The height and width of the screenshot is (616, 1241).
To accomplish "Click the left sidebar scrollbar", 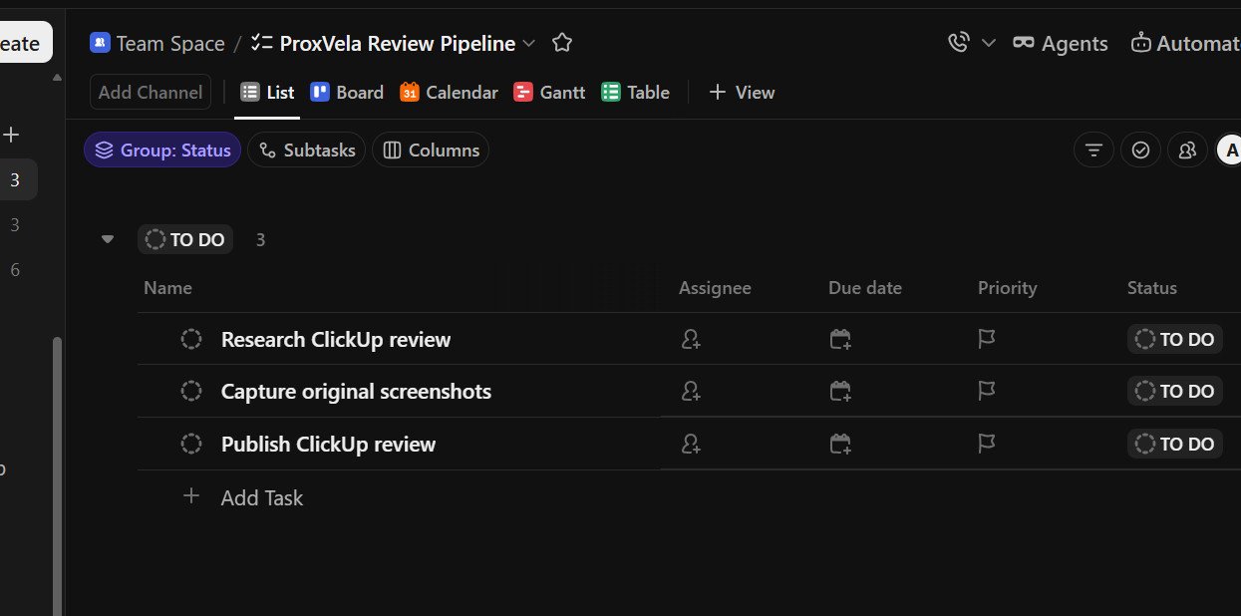I will click(x=57, y=476).
